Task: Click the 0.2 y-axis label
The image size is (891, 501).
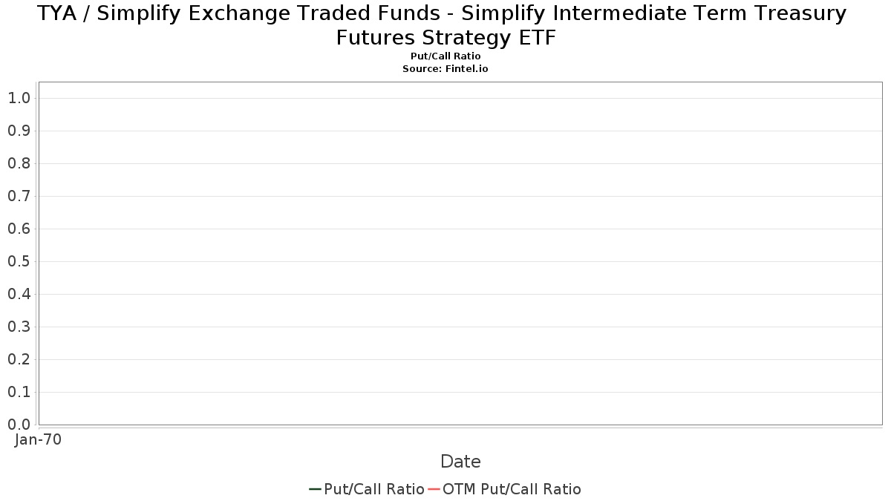Action: pos(19,359)
